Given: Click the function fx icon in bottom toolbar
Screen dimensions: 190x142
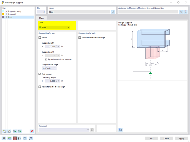Looking at the screenshot, I should point(31,138).
